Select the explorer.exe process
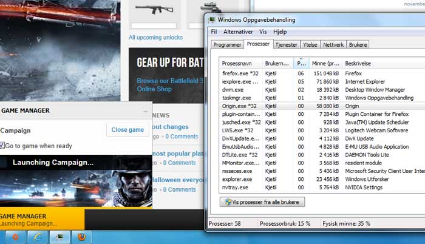 pyautogui.click(x=322, y=179)
